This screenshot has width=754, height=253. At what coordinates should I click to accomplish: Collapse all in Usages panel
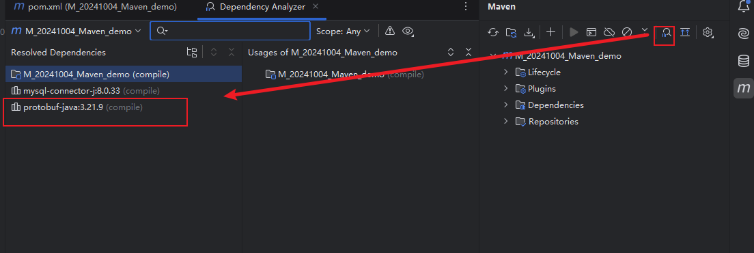coord(469,53)
